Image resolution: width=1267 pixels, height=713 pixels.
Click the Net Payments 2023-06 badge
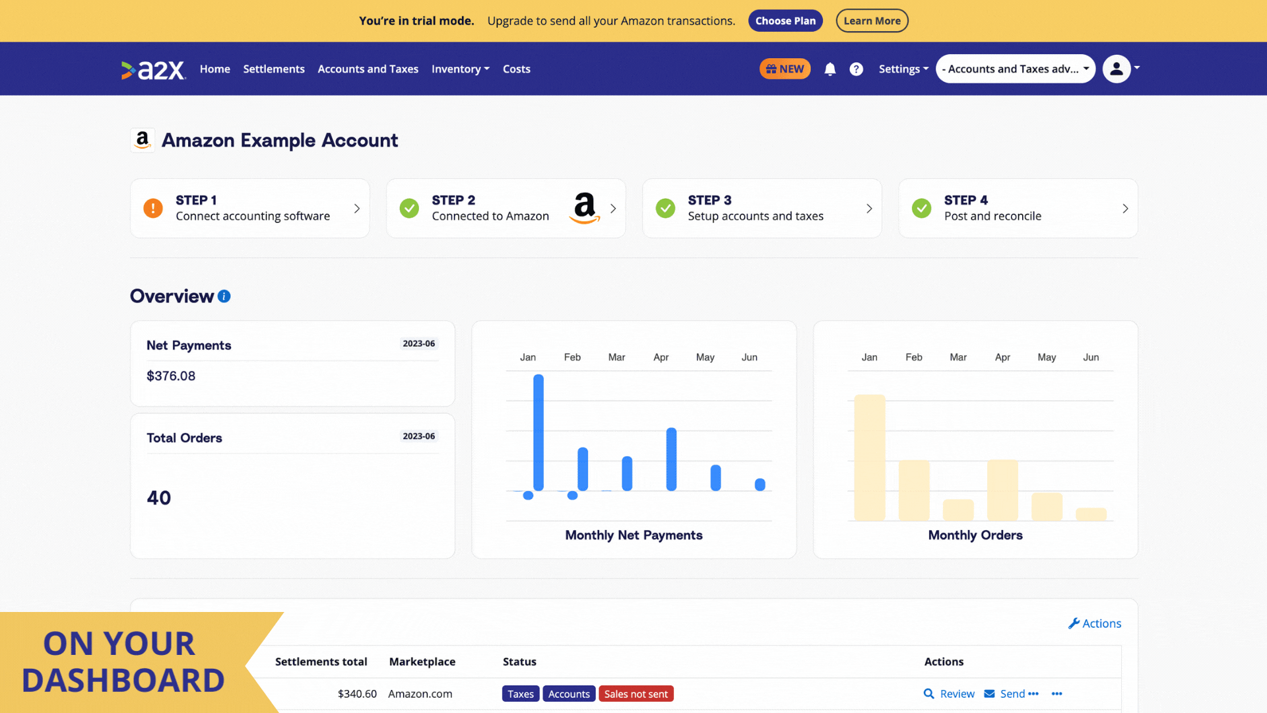point(419,344)
